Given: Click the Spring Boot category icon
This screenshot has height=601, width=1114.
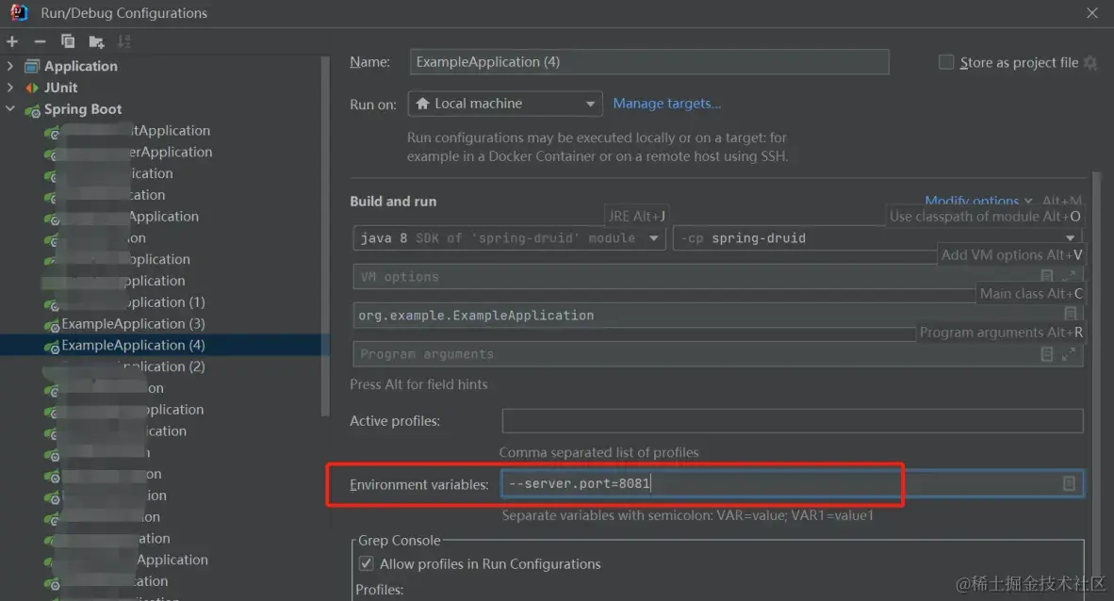Looking at the screenshot, I should click(32, 110).
